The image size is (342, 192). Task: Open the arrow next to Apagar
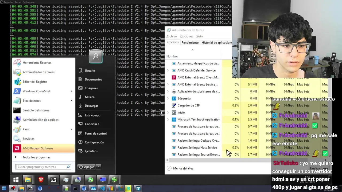coord(98,167)
